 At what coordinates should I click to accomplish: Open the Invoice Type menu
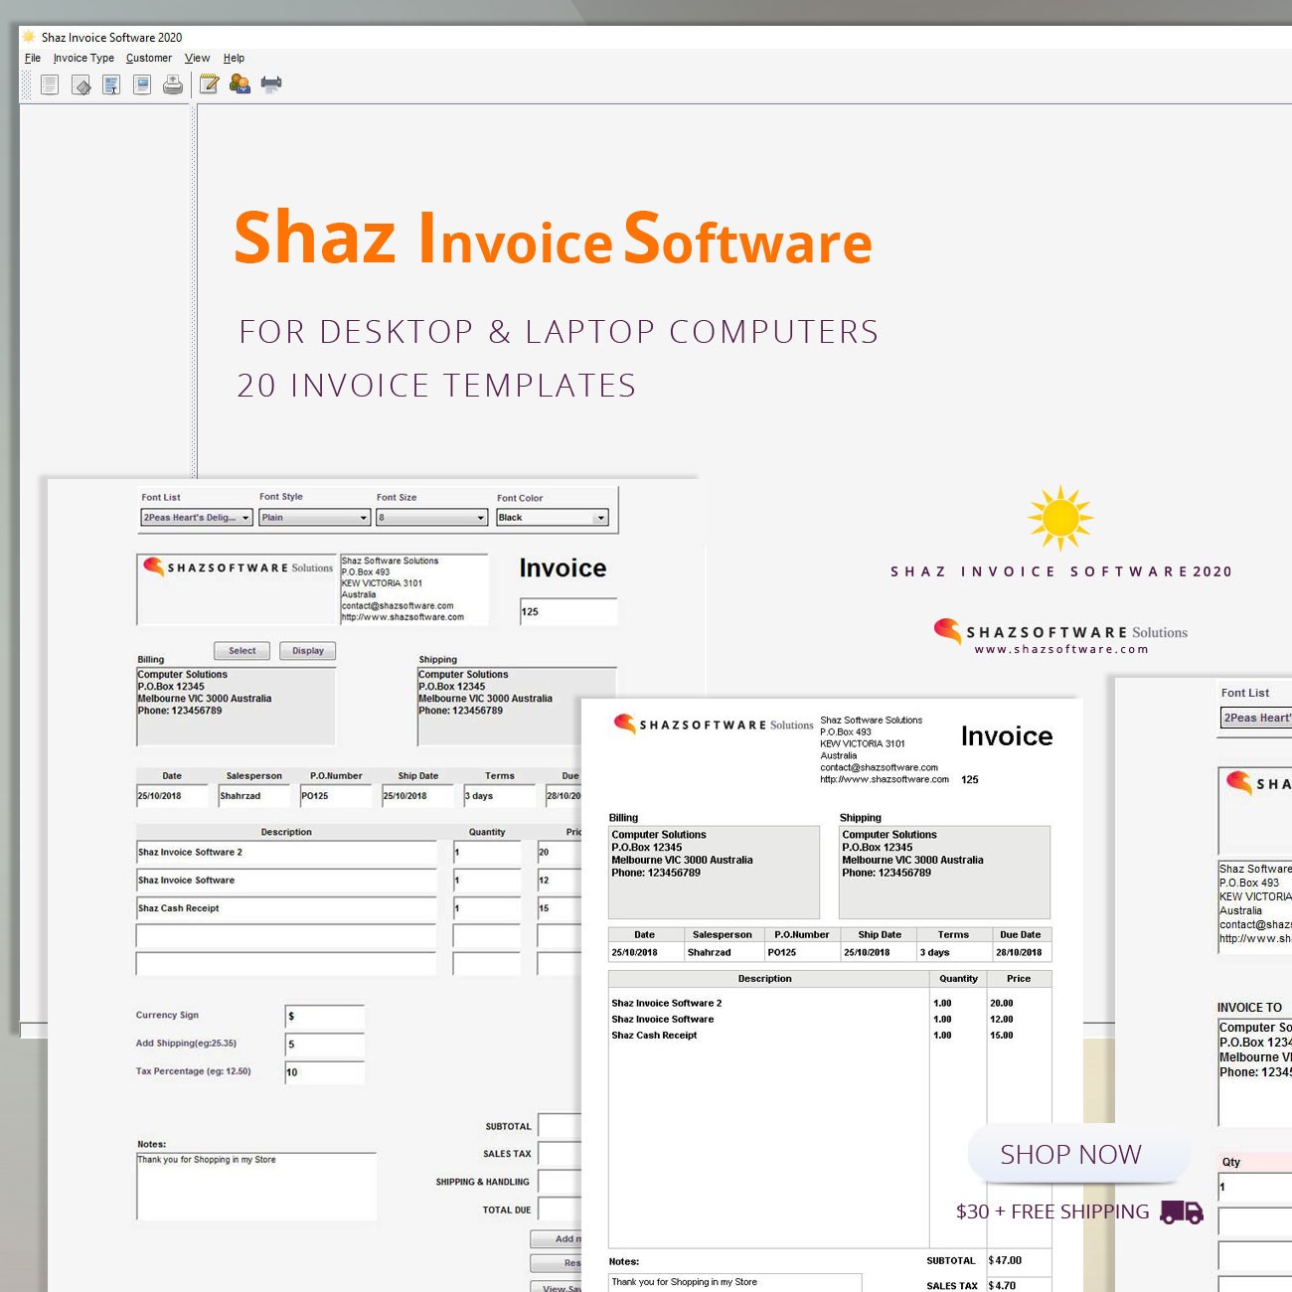point(83,58)
